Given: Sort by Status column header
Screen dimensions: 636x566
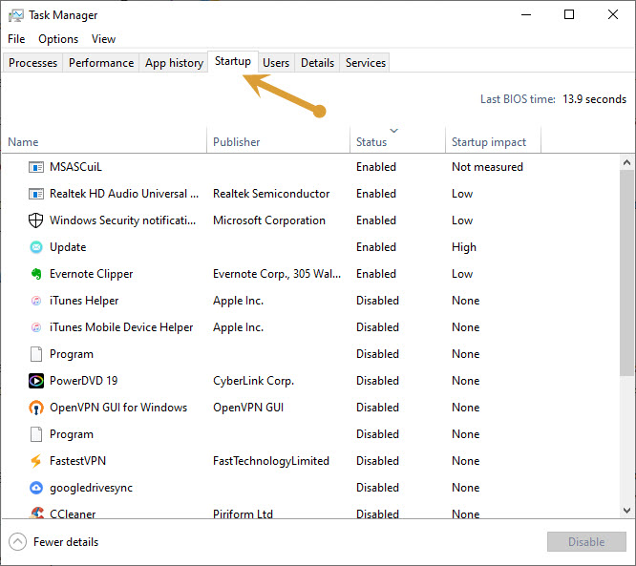Looking at the screenshot, I should click(397, 140).
